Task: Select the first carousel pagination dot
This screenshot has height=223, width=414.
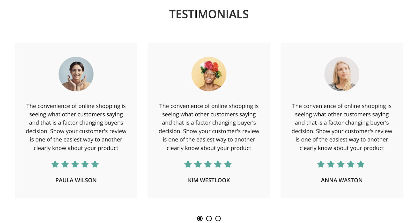Action: 200,219
